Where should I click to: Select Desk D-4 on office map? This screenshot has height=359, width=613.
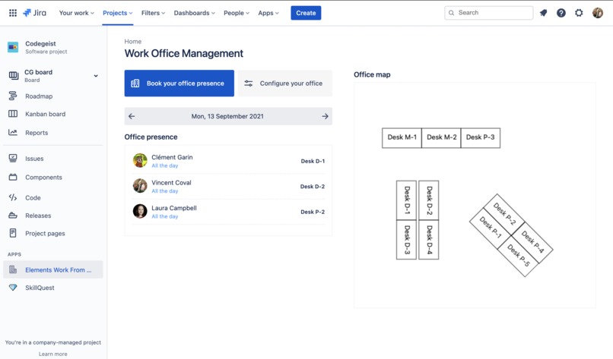(x=429, y=240)
